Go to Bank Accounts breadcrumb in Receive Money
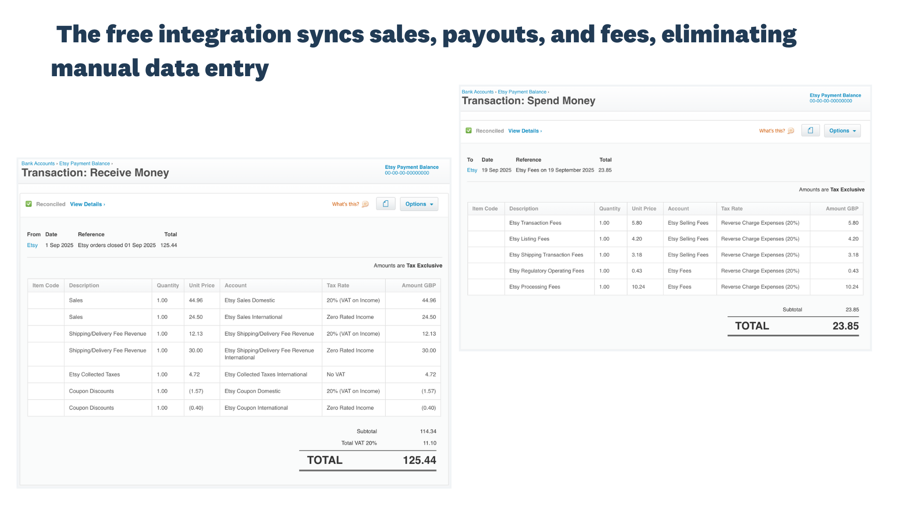The image size is (903, 508). tap(38, 164)
